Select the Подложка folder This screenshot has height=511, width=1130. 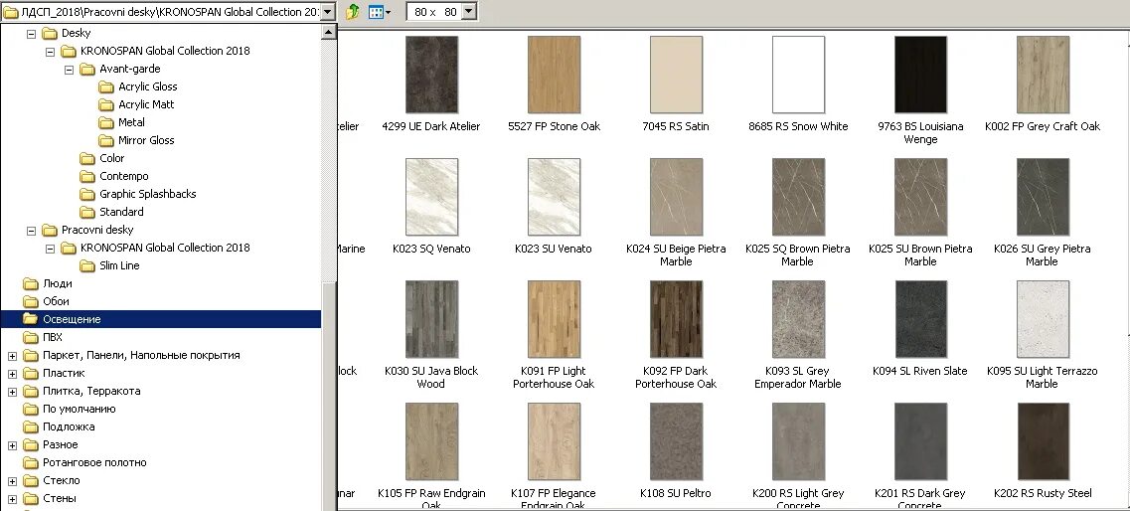point(69,427)
